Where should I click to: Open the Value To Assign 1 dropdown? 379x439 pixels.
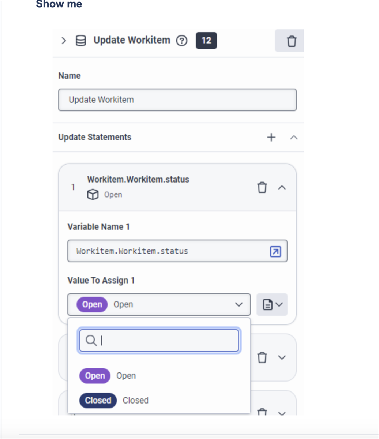point(159,304)
